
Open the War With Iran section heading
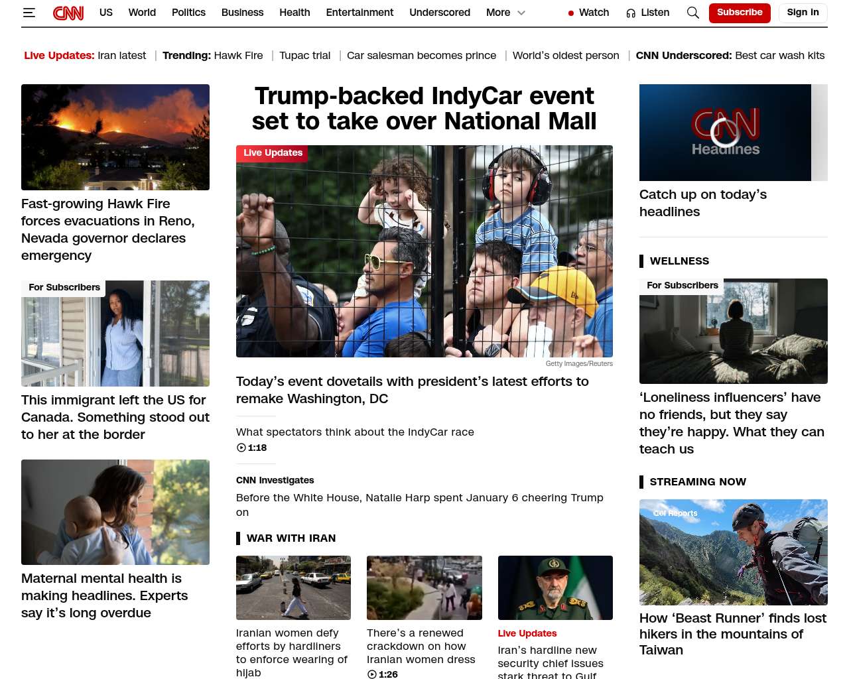click(291, 538)
